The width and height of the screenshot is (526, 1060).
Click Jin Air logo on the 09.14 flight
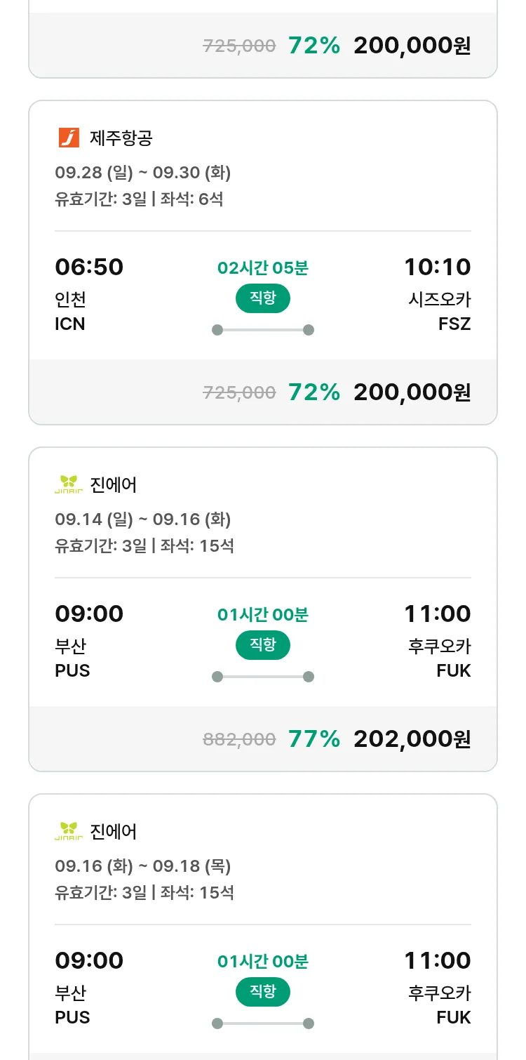68,484
